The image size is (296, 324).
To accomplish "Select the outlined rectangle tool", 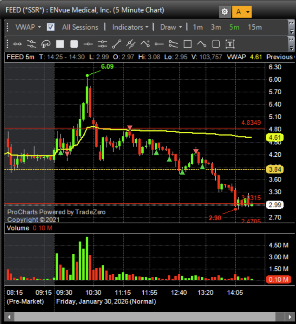I will pyautogui.click(x=188, y=44).
